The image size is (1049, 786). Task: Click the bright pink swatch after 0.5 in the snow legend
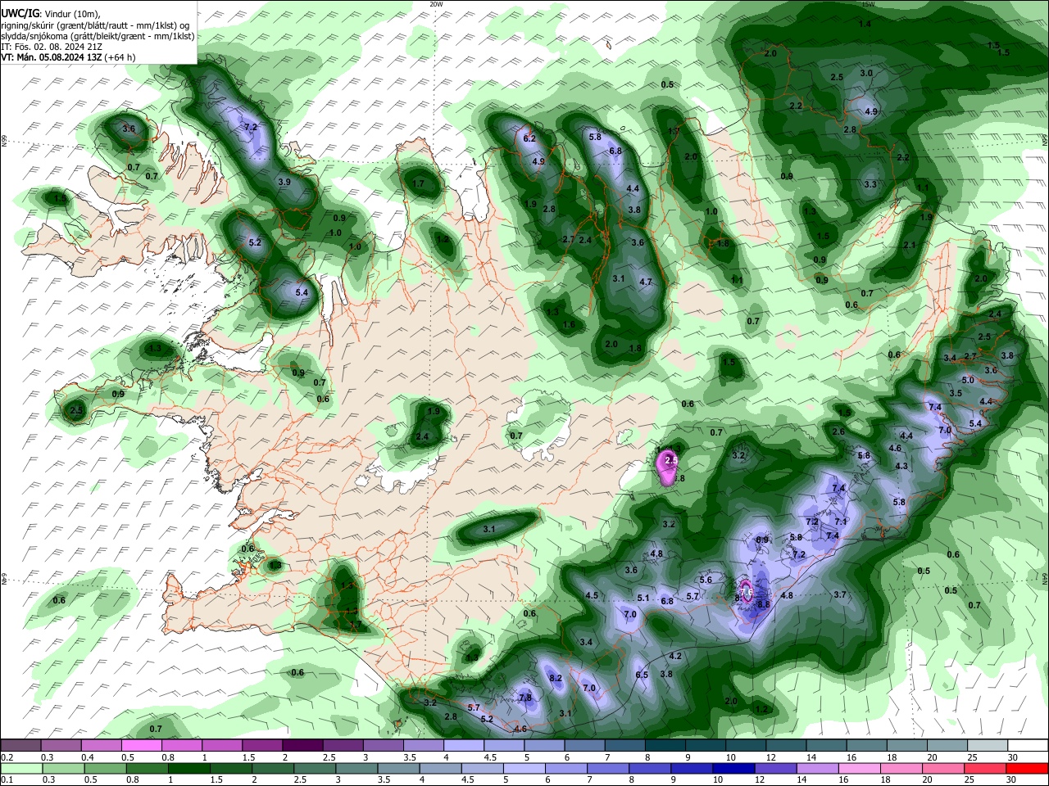(x=141, y=745)
